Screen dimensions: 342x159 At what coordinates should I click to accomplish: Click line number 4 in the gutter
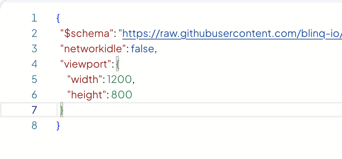pyautogui.click(x=34, y=64)
